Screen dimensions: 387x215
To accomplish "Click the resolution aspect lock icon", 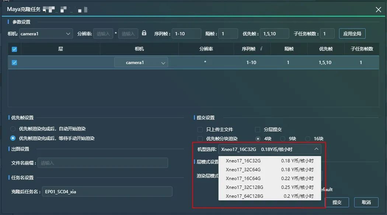I will [x=144, y=33].
